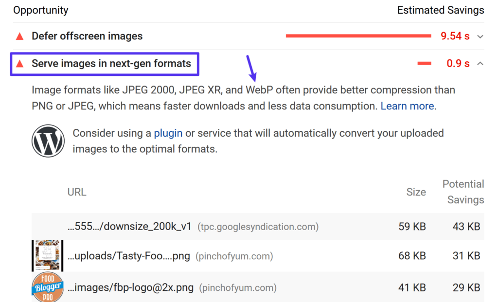Open the Learn more link
This screenshot has height=302, width=498.
point(407,106)
